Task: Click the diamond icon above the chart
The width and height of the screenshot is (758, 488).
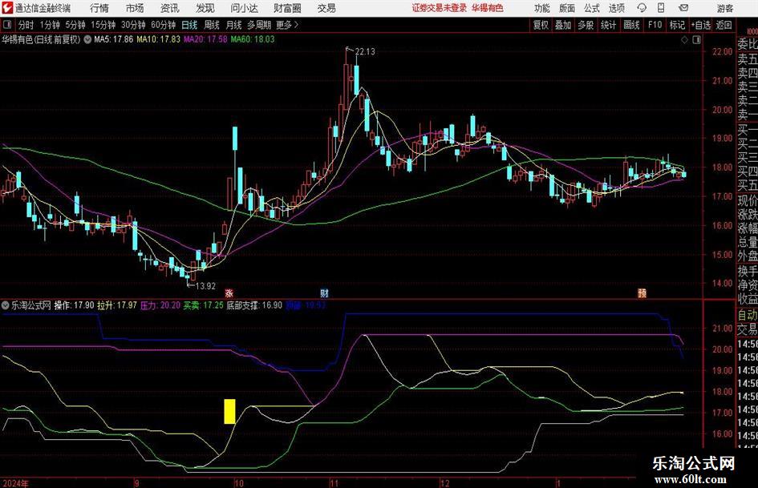Action: tap(684, 39)
